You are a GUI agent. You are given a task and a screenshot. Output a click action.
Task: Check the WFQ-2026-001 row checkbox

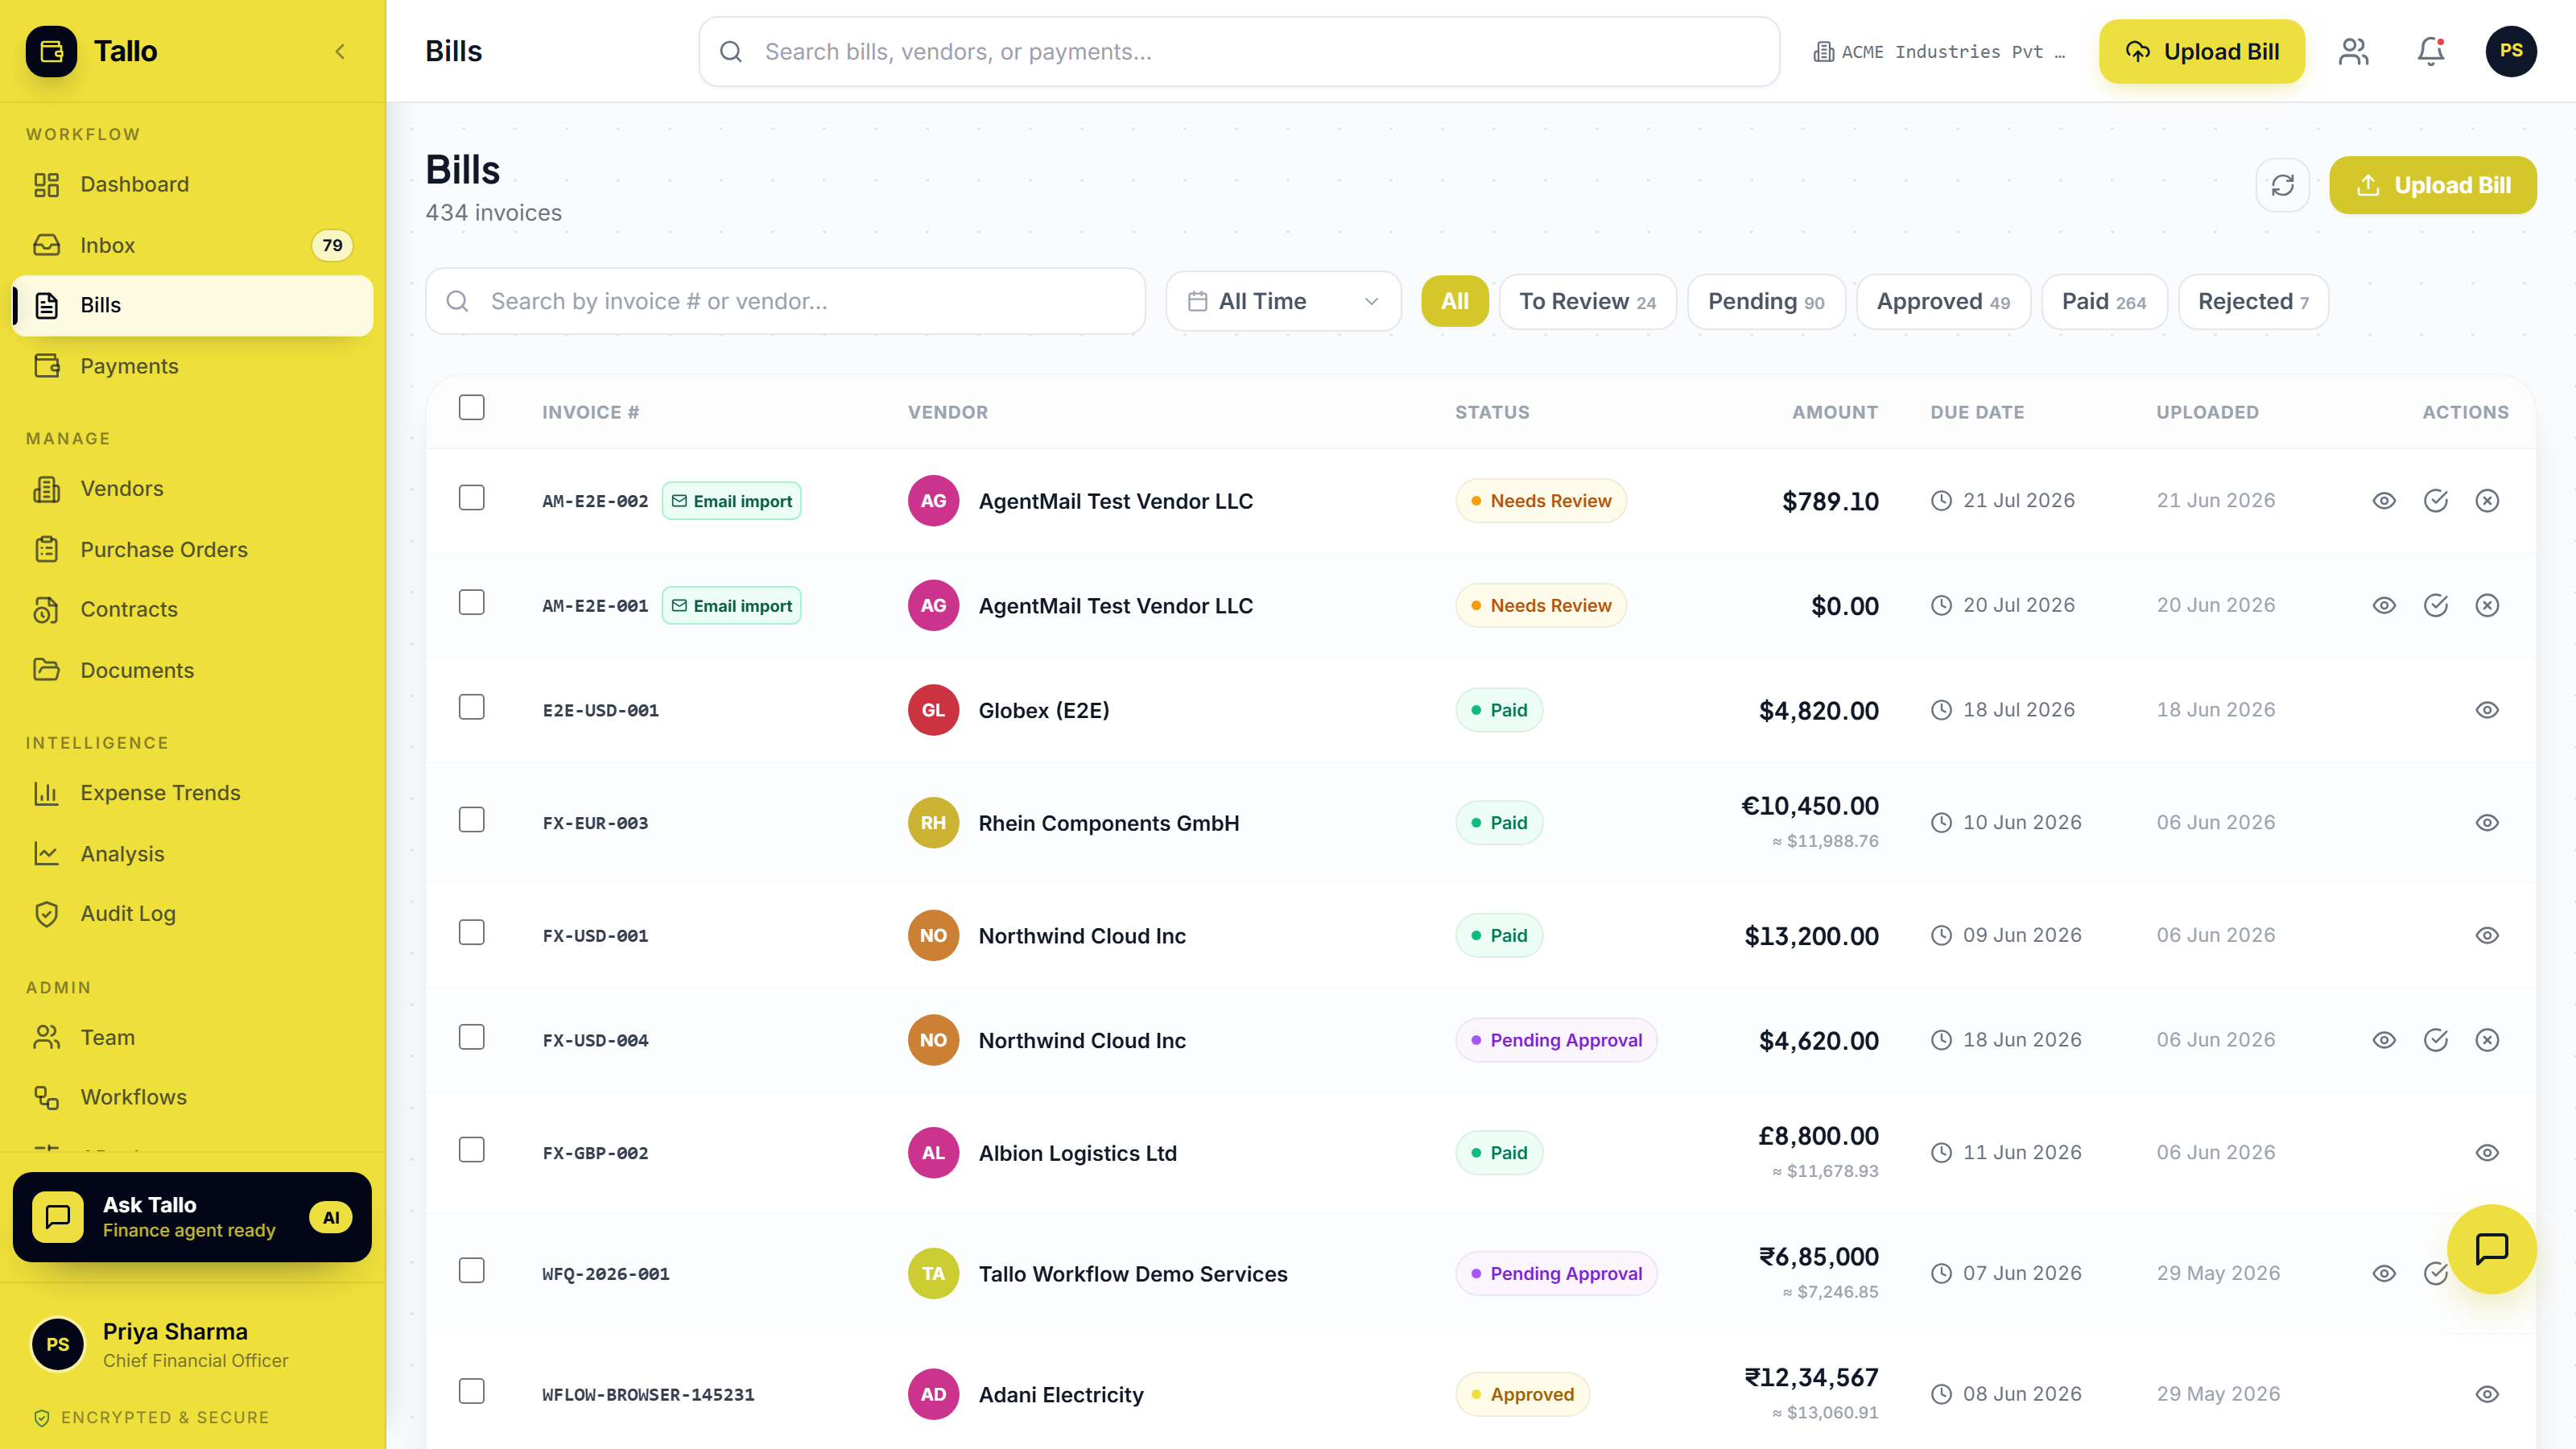point(471,1271)
